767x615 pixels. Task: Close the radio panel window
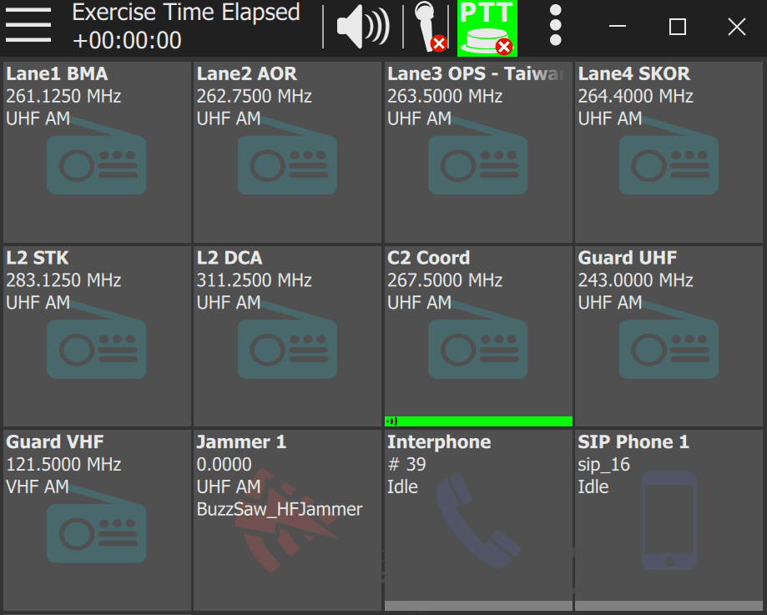pyautogui.click(x=737, y=27)
